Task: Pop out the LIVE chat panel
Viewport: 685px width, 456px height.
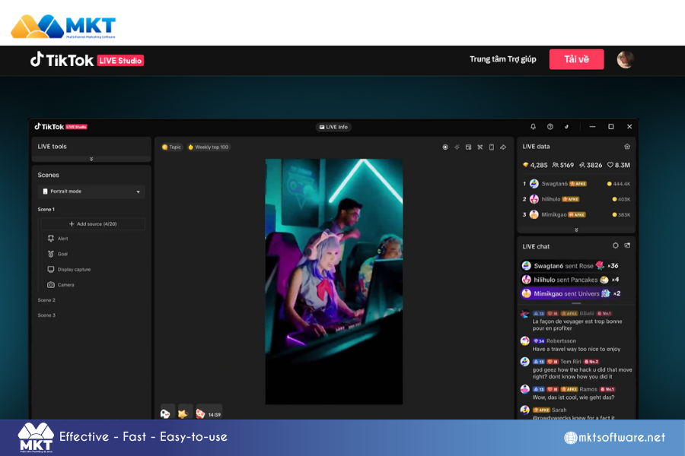Action: [627, 245]
